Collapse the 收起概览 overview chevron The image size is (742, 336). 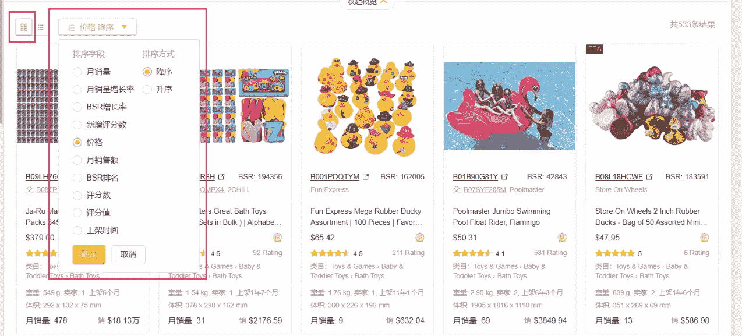383,2
